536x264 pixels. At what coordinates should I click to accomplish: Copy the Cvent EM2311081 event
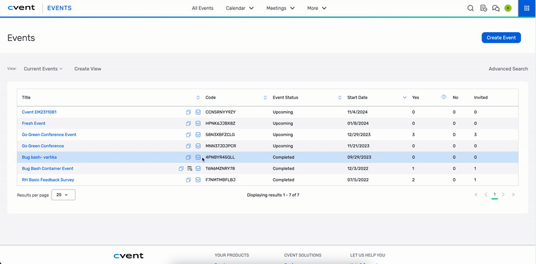pos(188,112)
